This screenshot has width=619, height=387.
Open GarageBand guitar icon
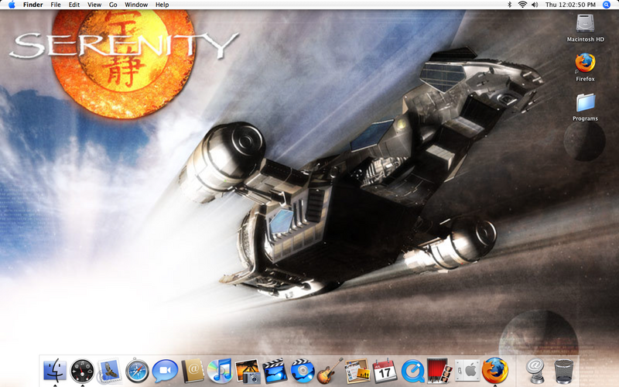(x=330, y=371)
